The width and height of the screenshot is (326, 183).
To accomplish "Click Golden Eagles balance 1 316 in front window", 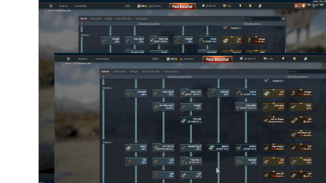I will (268, 59).
